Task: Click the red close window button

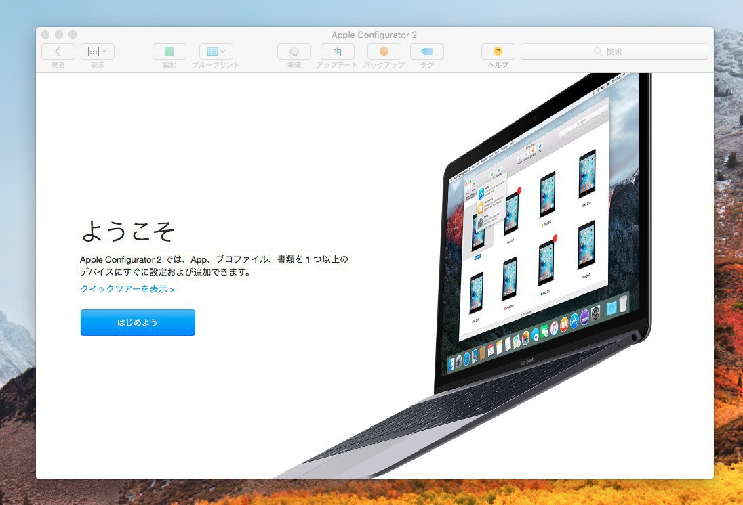Action: [x=45, y=35]
